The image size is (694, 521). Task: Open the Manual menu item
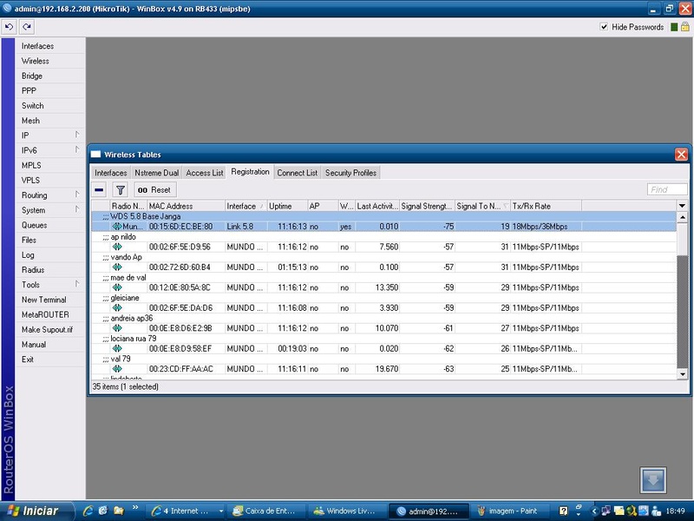(50, 345)
